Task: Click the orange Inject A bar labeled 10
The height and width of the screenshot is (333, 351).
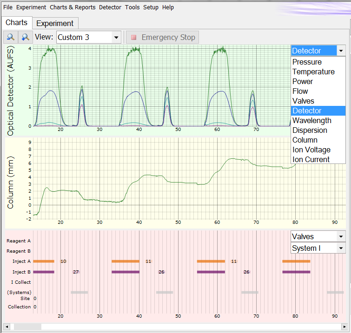Action: click(44, 261)
